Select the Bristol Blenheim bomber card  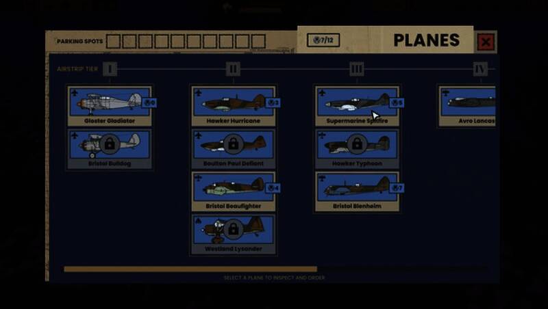(x=356, y=191)
